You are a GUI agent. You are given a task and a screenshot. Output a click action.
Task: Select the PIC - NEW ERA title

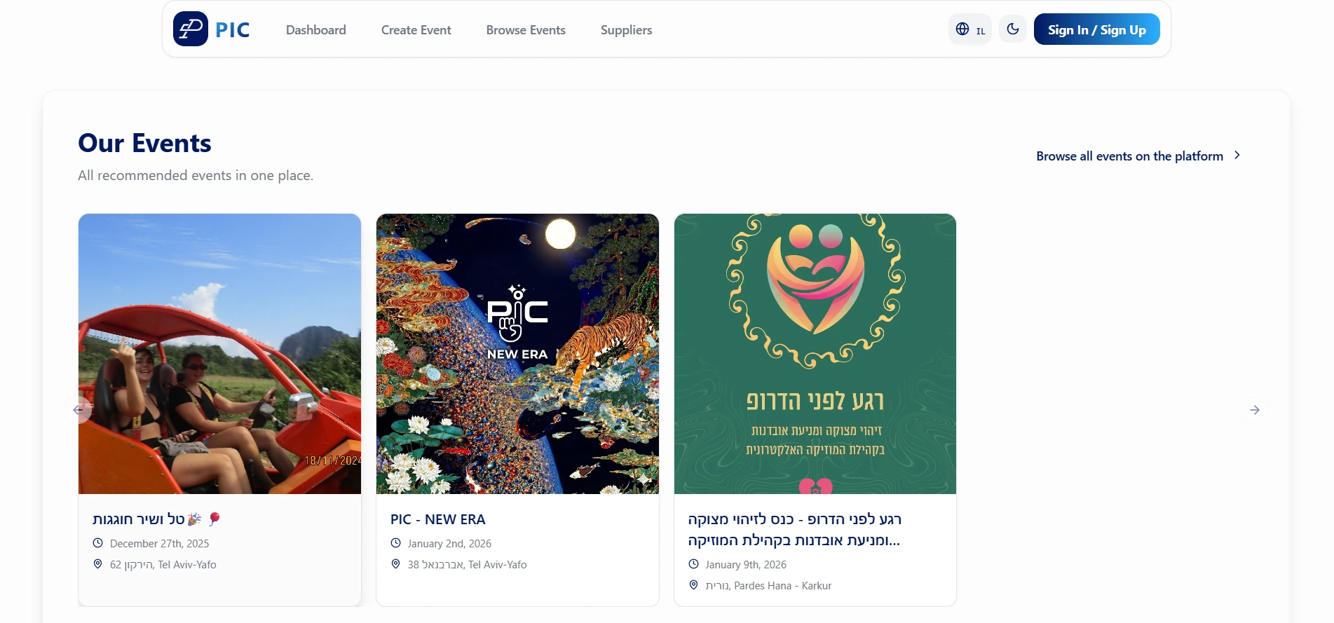(x=438, y=519)
